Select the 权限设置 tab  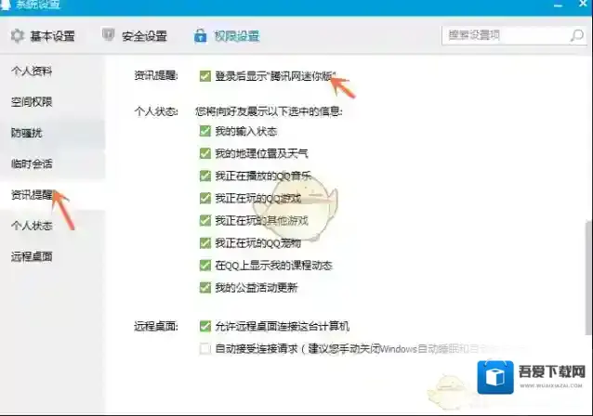point(227,36)
